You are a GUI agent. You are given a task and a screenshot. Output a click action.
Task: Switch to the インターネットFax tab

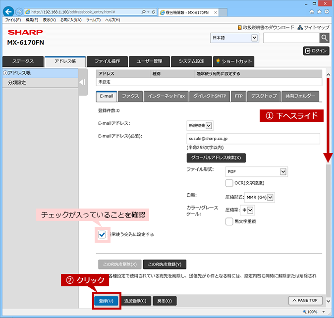click(166, 96)
